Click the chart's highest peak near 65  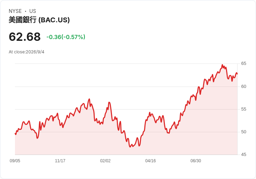(x=222, y=65)
